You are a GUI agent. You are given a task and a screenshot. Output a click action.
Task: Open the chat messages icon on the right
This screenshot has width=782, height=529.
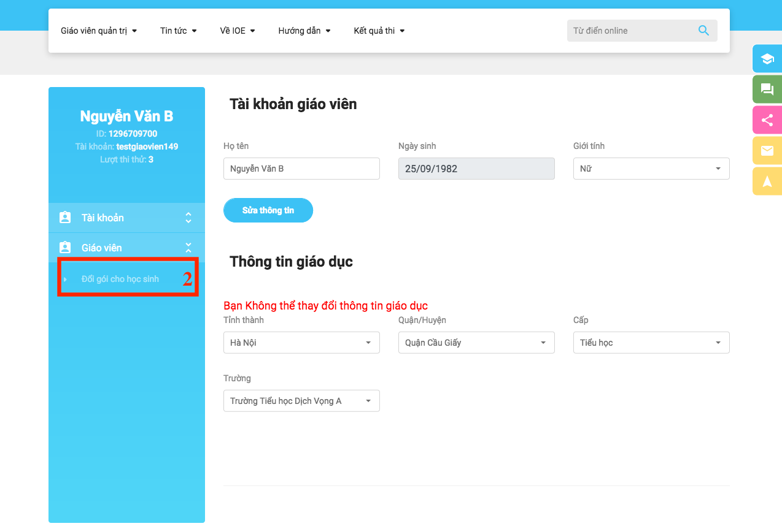[766, 89]
